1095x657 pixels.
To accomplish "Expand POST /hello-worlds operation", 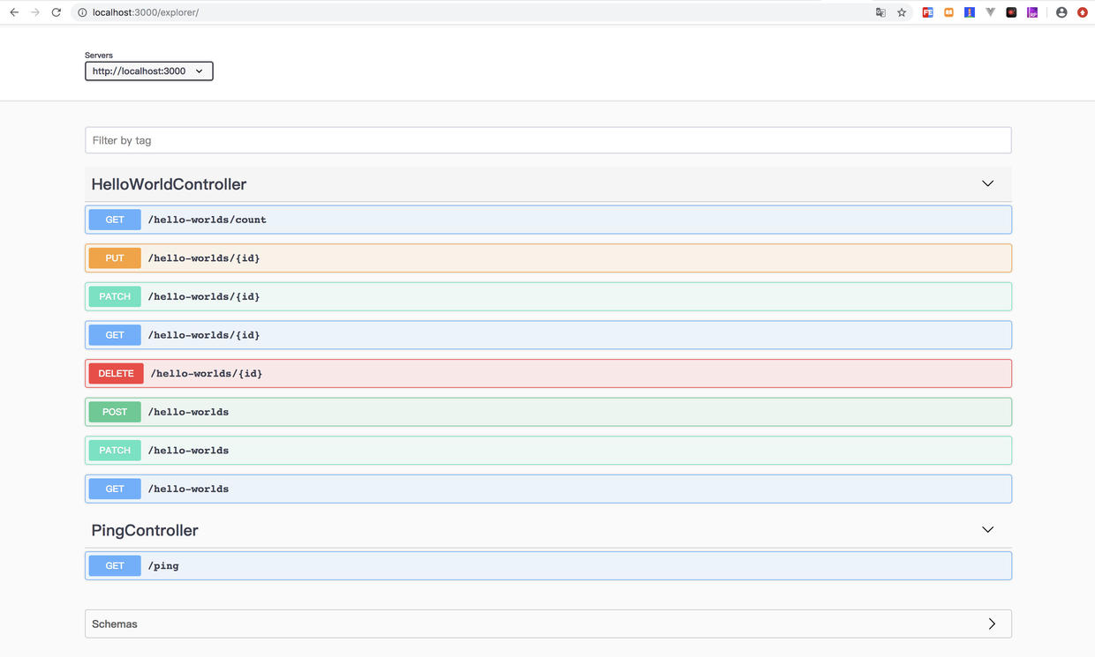I will click(x=547, y=412).
